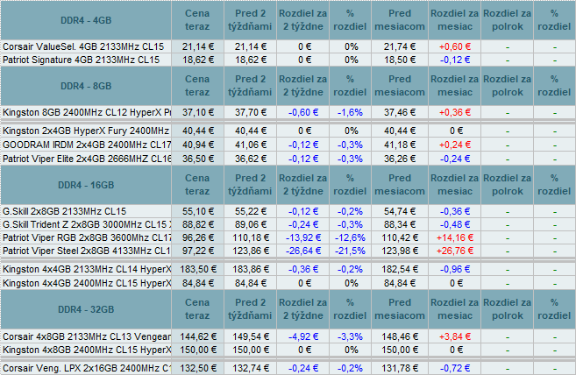This screenshot has height=375, width=576.
Task: Select the 36,50 € Patriot Viper Elite price
Action: coord(198,159)
